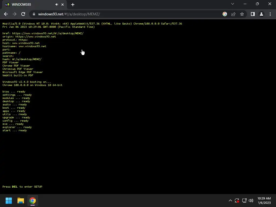Share this page icon

pos(233,14)
